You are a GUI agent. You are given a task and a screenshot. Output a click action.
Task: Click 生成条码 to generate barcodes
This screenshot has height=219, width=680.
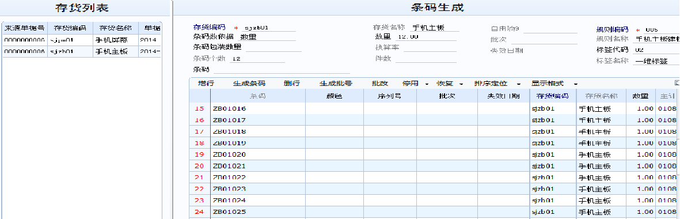click(x=249, y=83)
